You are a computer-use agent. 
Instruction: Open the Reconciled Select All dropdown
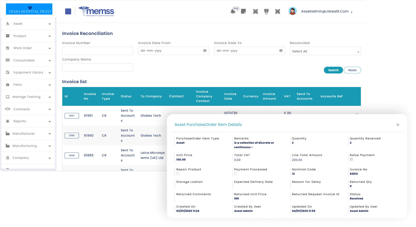tap(325, 51)
